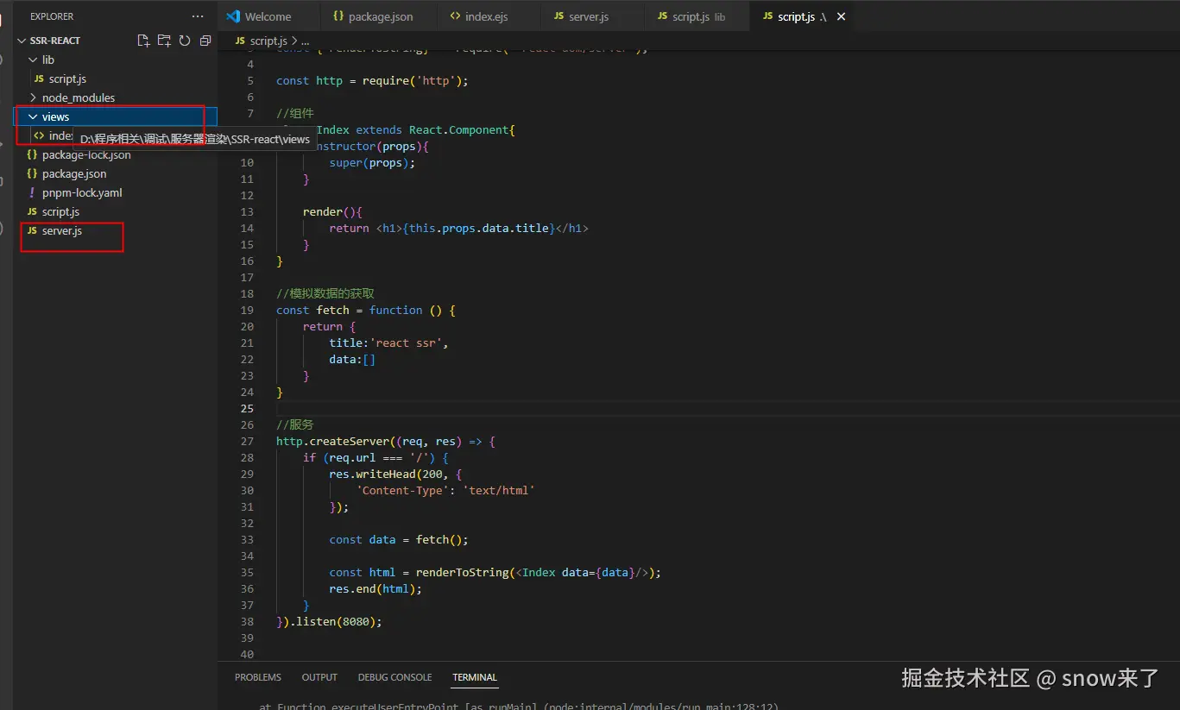1180x710 pixels.
Task: Select pnpm-lock.yaml in the Explorer
Action: [81, 192]
